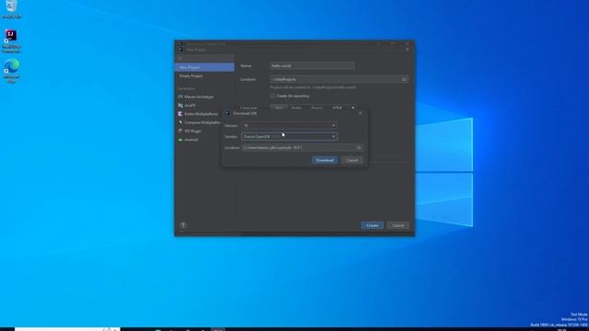This screenshot has height=331, width=589.
Task: Cancel the New Project dialog
Action: click(398, 225)
